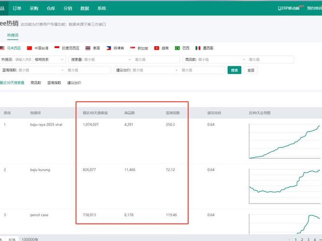Image resolution: width=322 pixels, height=241 pixels.
Task: Expand the 模糊搜索 match-type dropdown
Action: tap(49, 59)
